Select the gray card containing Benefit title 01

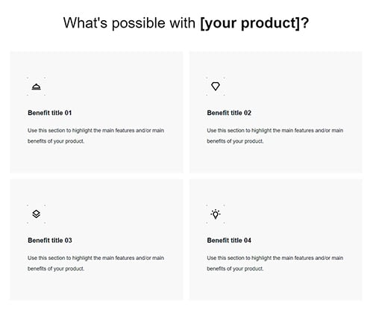point(96,112)
